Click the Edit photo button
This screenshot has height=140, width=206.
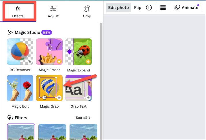click(x=118, y=8)
